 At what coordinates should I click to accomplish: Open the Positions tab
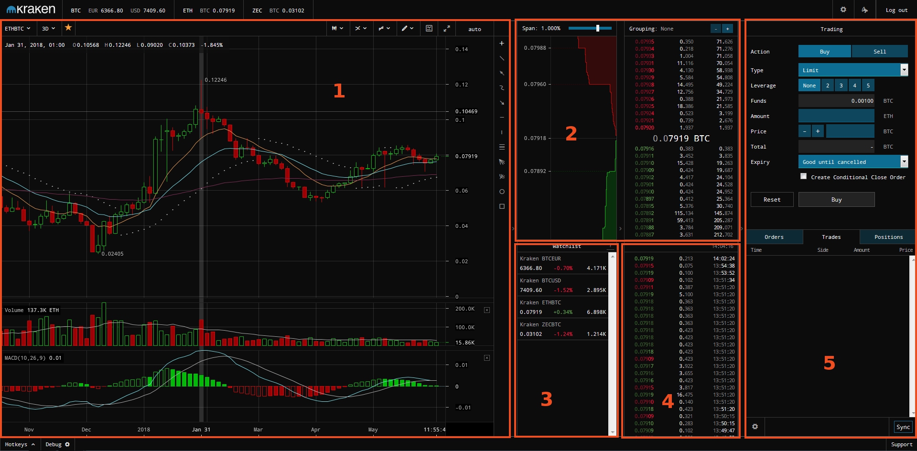888,237
